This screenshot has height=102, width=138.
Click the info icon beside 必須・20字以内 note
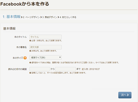pos(30,41)
